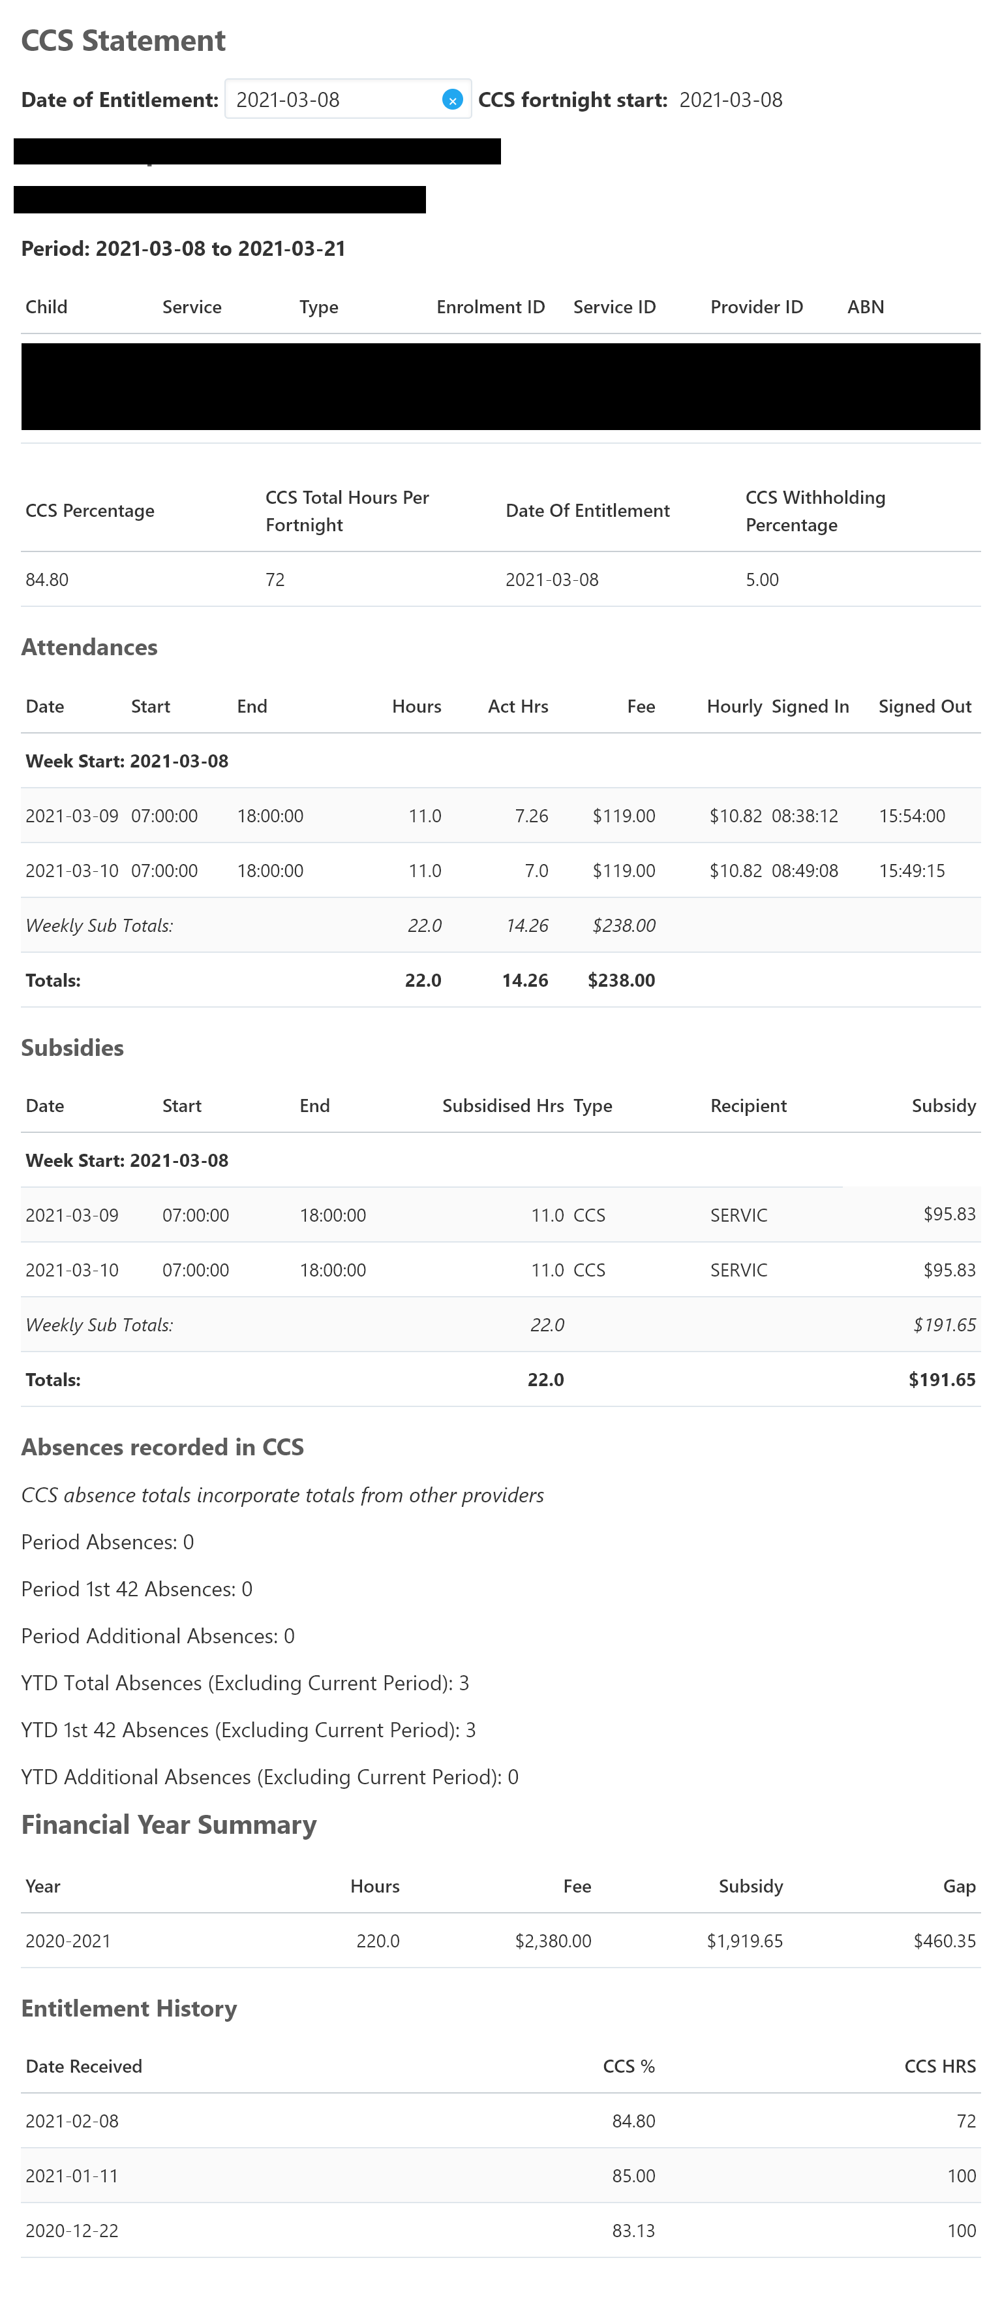Click the Attendances Weekly Sub Totals 14.26 value
This screenshot has height=2305, width=1002.
527,925
